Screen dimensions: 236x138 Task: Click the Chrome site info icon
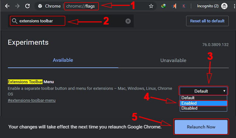click(x=40, y=6)
